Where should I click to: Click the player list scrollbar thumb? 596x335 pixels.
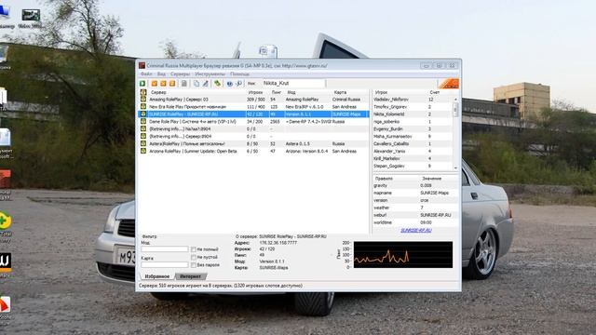coord(455,110)
